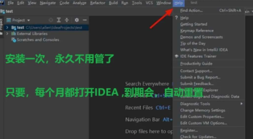Open What's New in IntelliJ IDEA

click(209, 50)
